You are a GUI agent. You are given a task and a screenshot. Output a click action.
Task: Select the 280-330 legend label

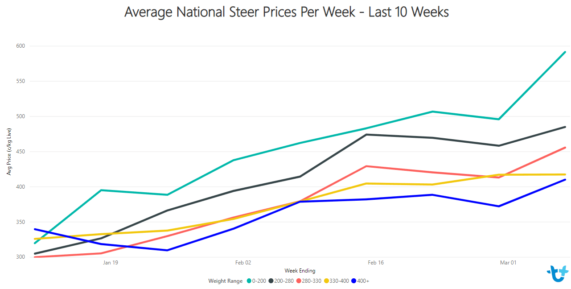312,281
